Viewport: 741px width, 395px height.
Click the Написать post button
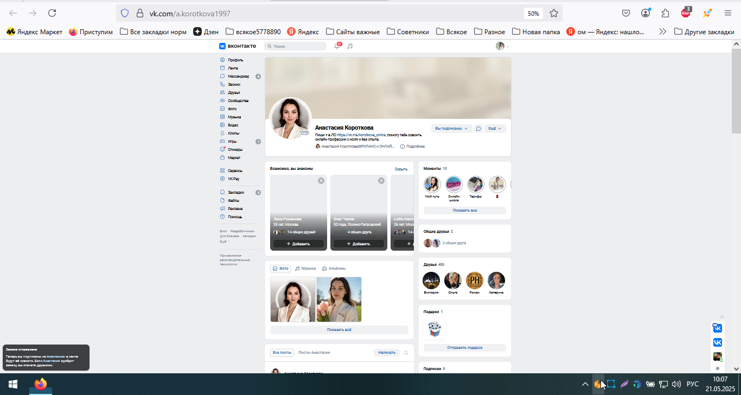click(387, 353)
